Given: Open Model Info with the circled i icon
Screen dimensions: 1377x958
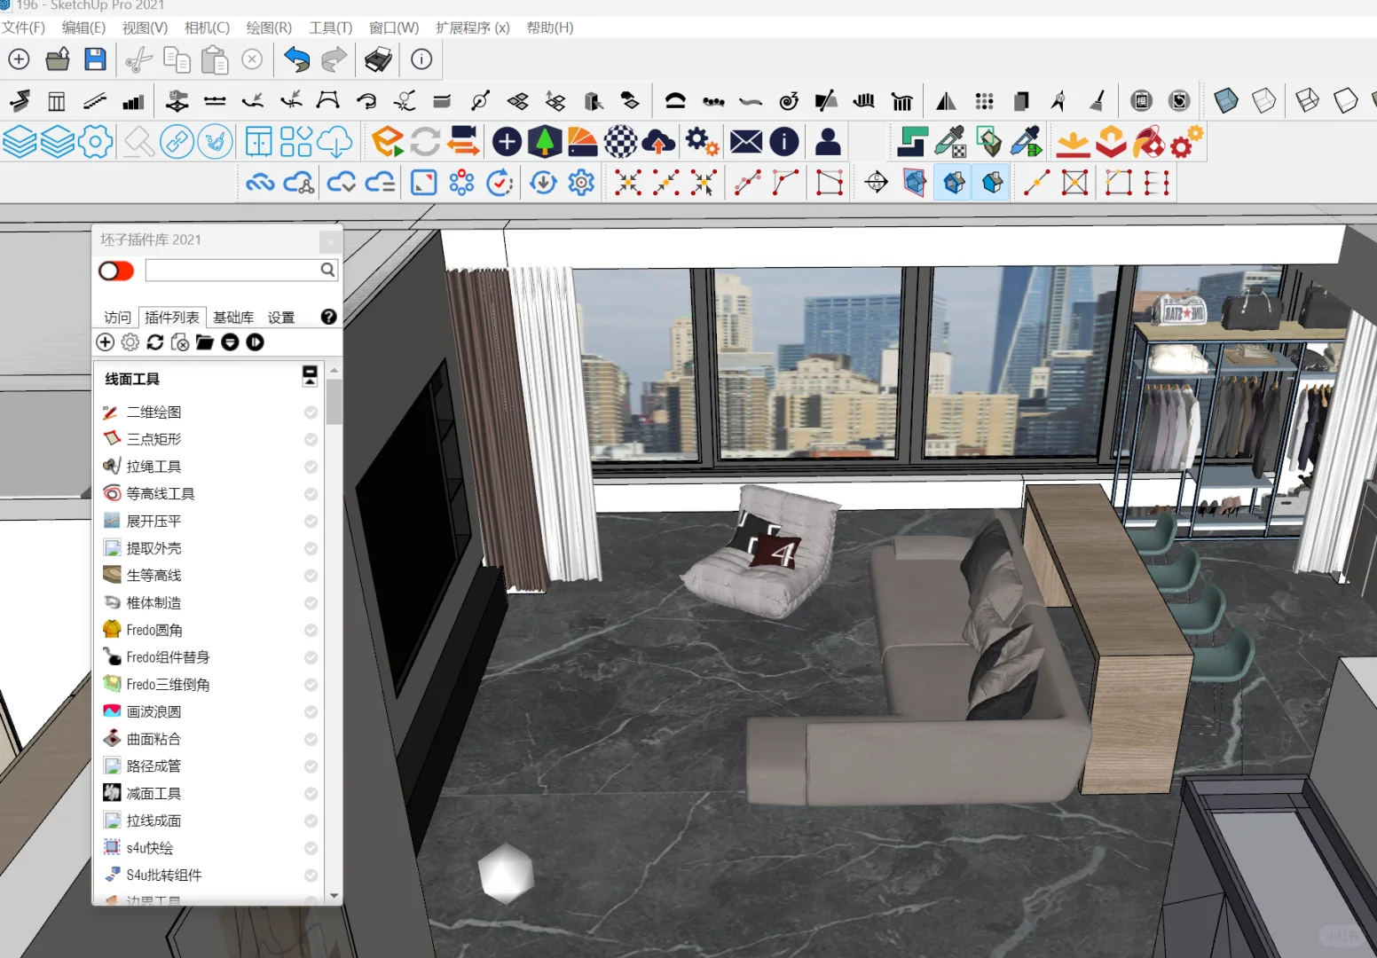Looking at the screenshot, I should 421,59.
